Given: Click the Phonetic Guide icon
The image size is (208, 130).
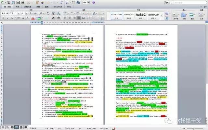Looking at the screenshot, I should 53,13.
